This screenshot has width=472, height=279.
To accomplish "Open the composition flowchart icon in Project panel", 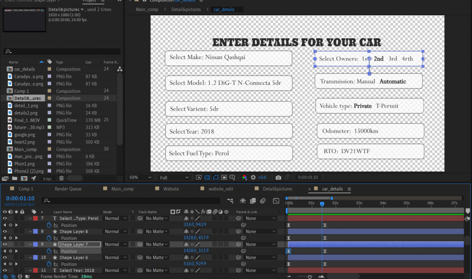I will coord(120,69).
